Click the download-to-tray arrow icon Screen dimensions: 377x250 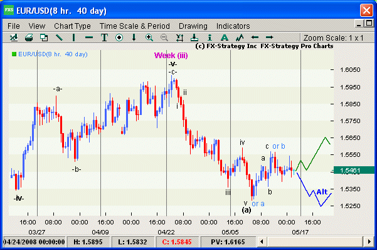pyautogui.click(x=194, y=37)
